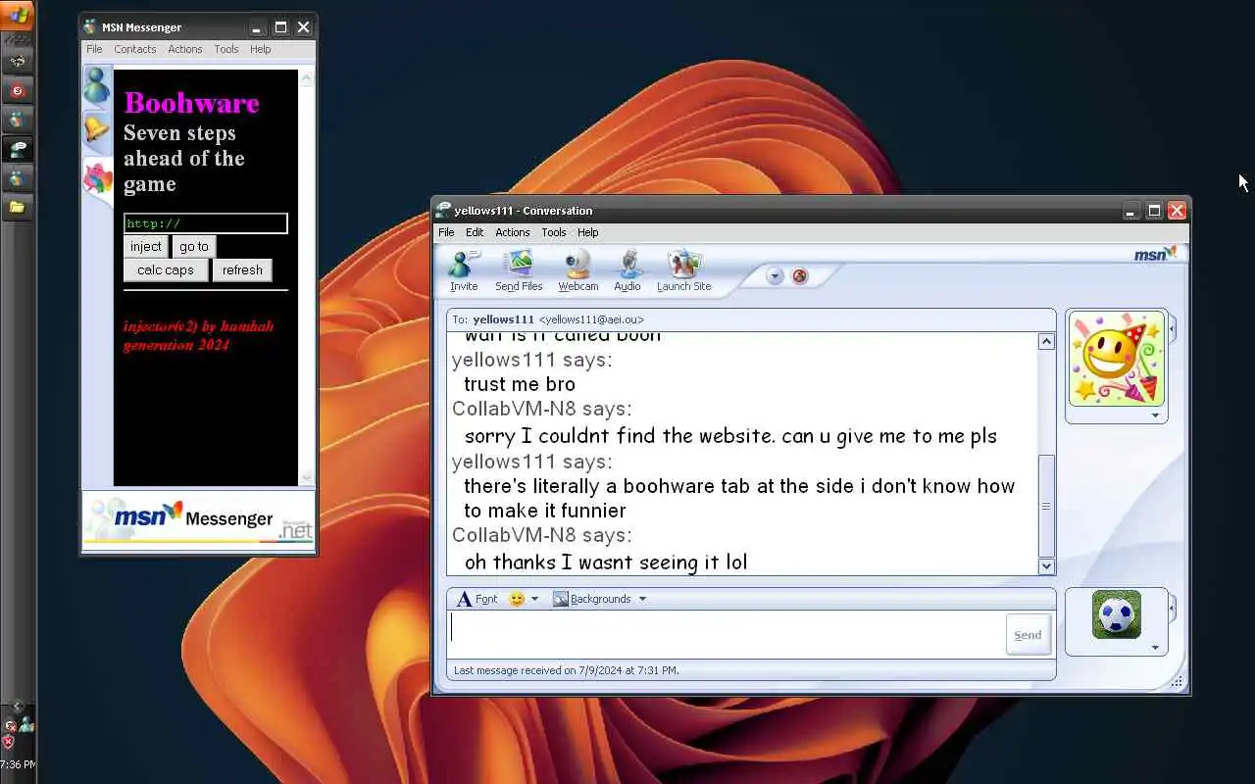Open Tools menu in MSN Messenger window
The image size is (1255, 784).
pyautogui.click(x=226, y=49)
